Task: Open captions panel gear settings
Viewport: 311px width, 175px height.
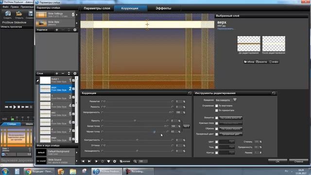Action: click(x=75, y=30)
